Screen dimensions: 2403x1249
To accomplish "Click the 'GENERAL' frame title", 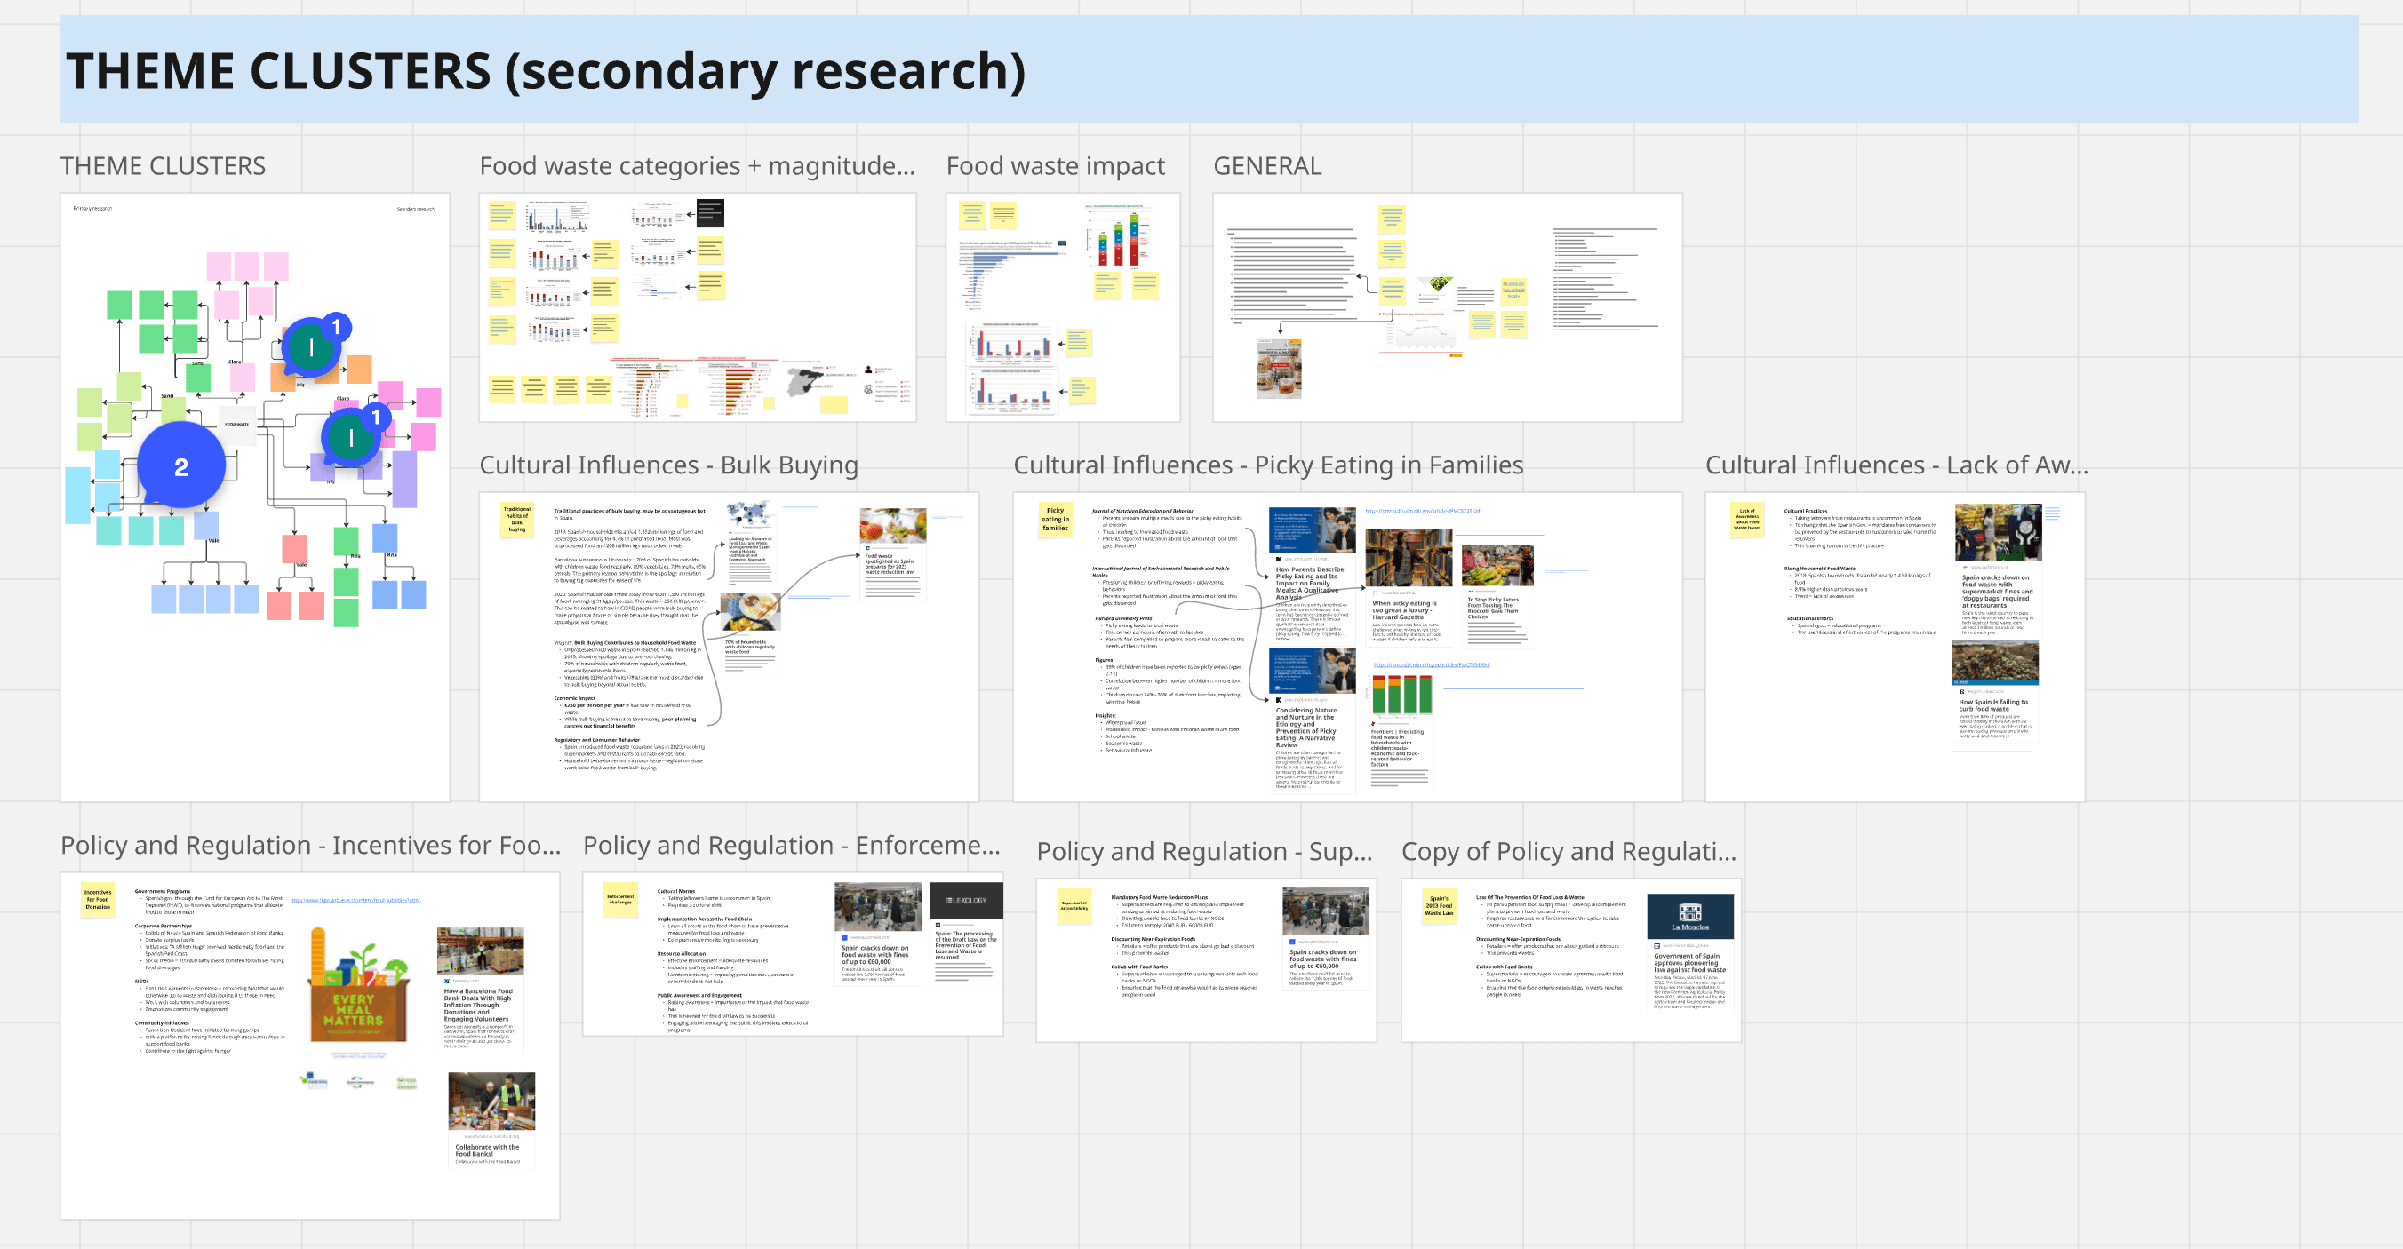I will (x=1266, y=166).
